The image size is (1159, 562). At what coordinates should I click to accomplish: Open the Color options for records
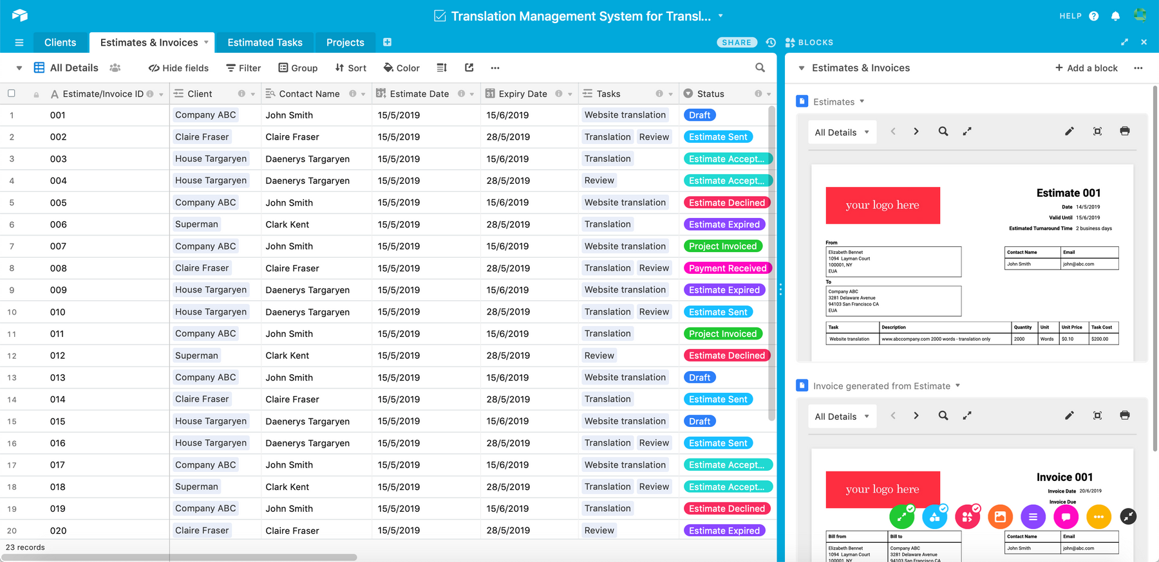401,68
